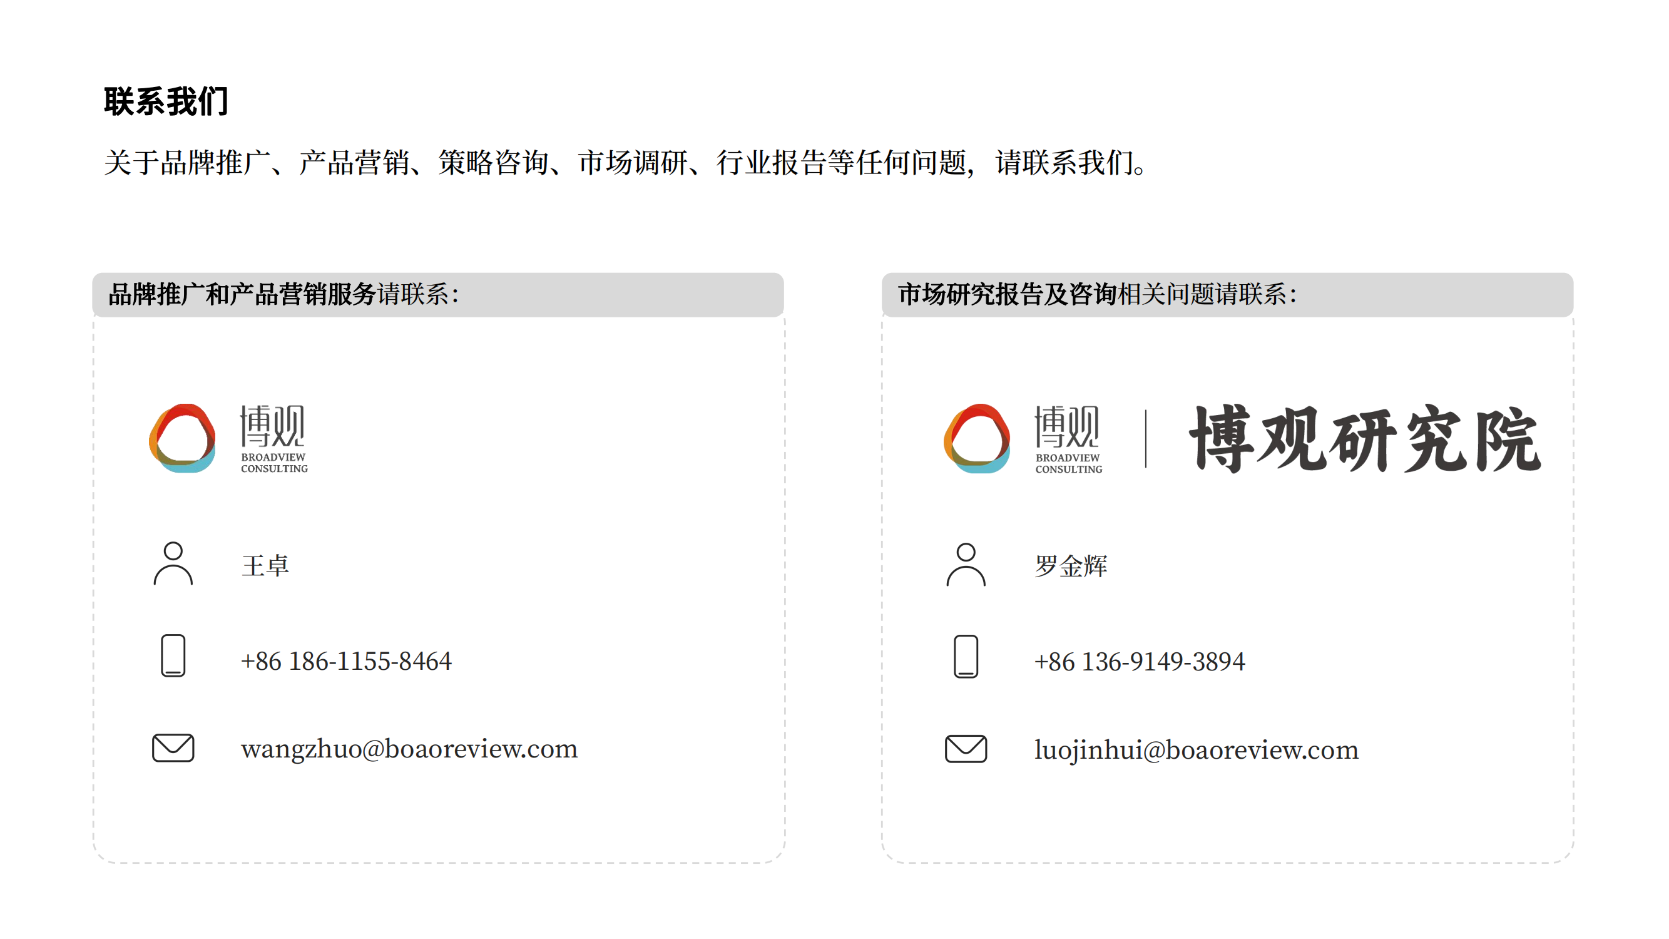Open the wangzhuo@boaoreview.com email link
This screenshot has width=1669, height=939.
click(x=409, y=749)
